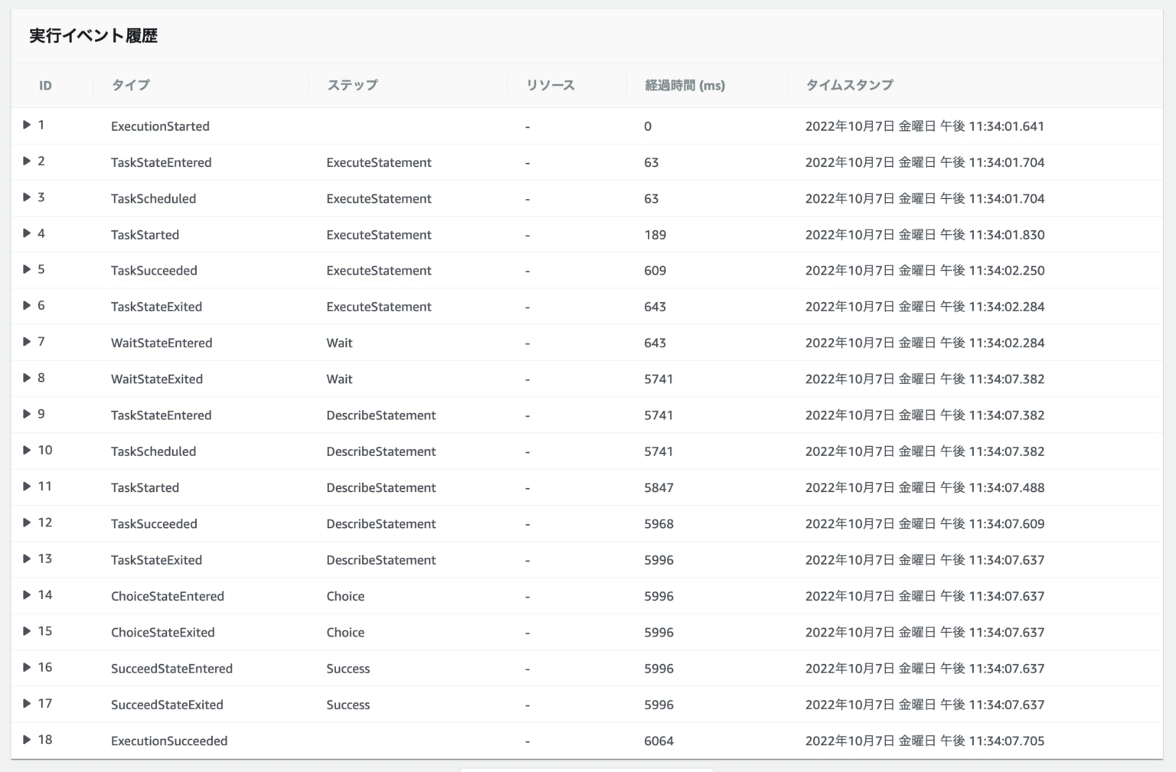Expand event 3 TaskScheduled details
The height and width of the screenshot is (772, 1176).
(x=26, y=198)
